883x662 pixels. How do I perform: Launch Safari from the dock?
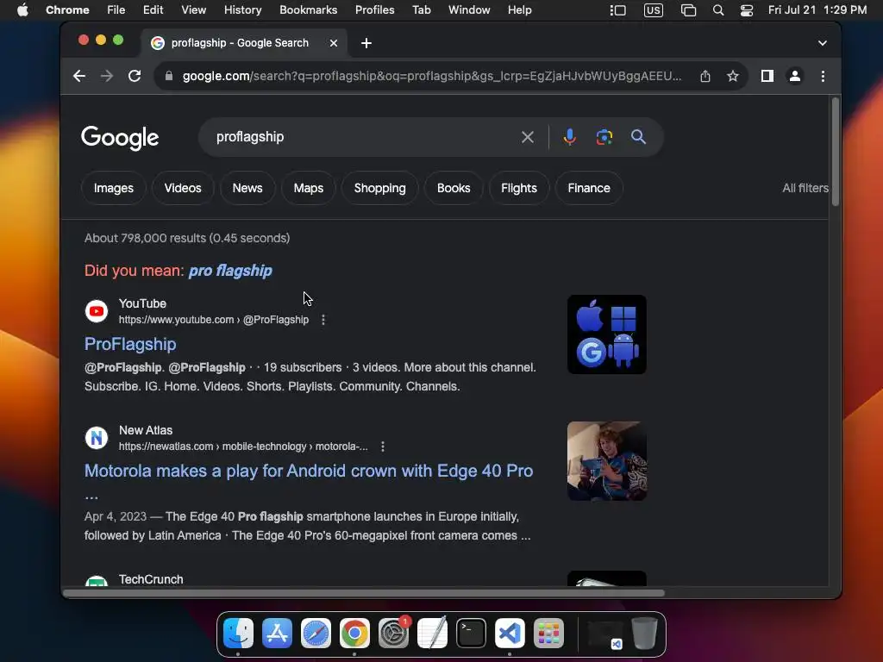point(316,633)
